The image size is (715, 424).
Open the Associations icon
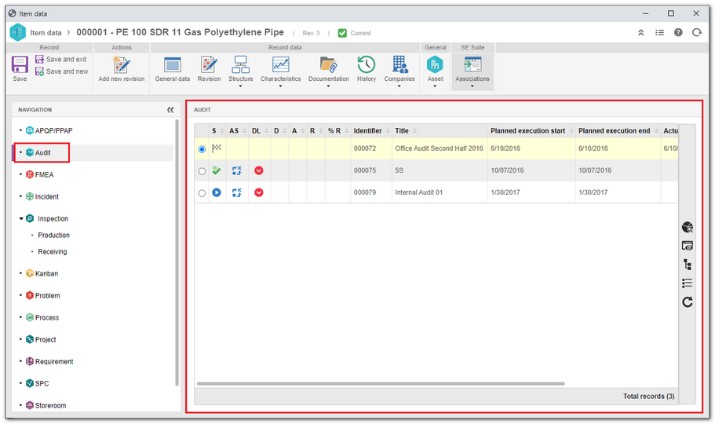tap(472, 65)
